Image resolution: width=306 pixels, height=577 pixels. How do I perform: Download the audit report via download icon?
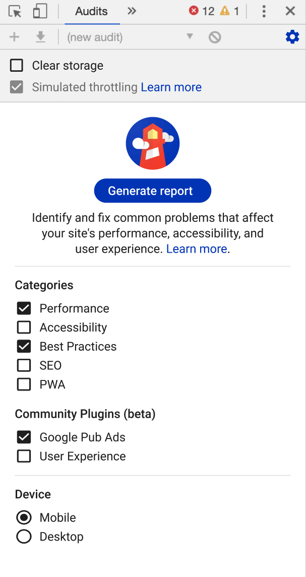[40, 36]
